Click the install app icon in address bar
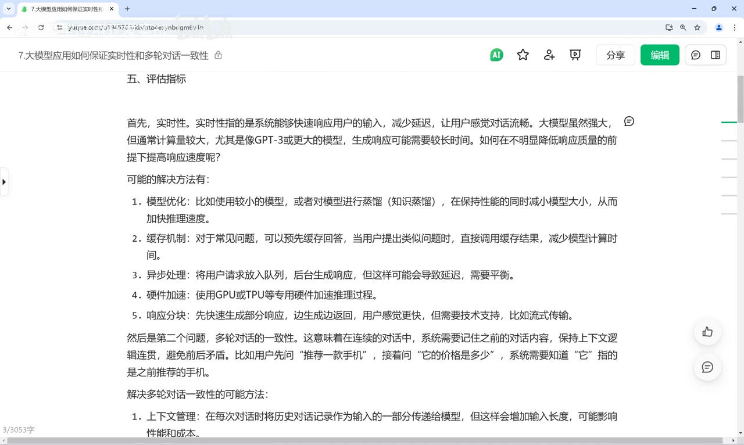 click(x=669, y=27)
